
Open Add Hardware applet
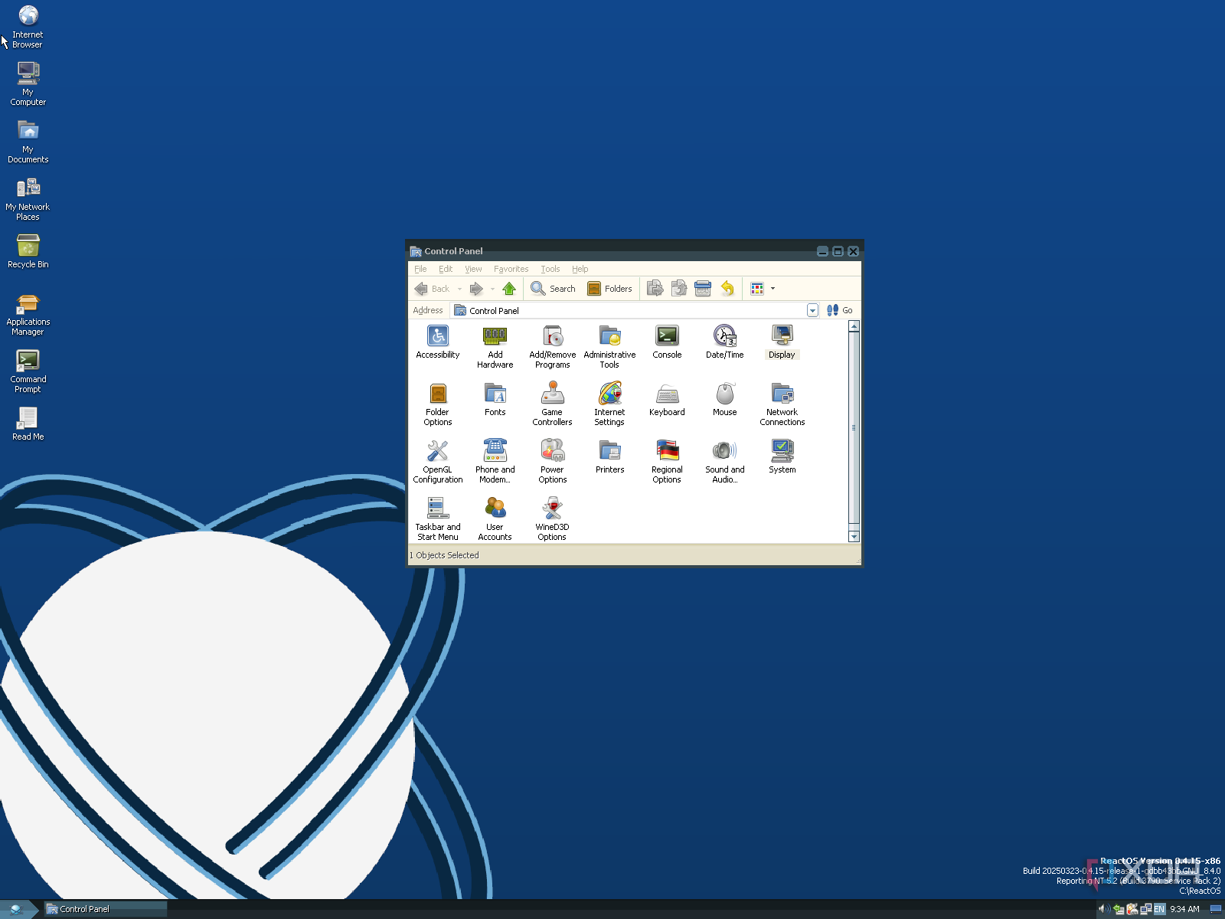tap(495, 346)
